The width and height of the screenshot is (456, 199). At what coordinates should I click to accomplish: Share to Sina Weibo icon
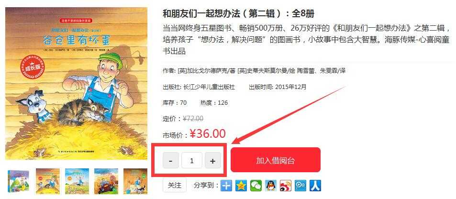(x=286, y=185)
